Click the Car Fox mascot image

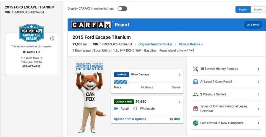pos(90,103)
